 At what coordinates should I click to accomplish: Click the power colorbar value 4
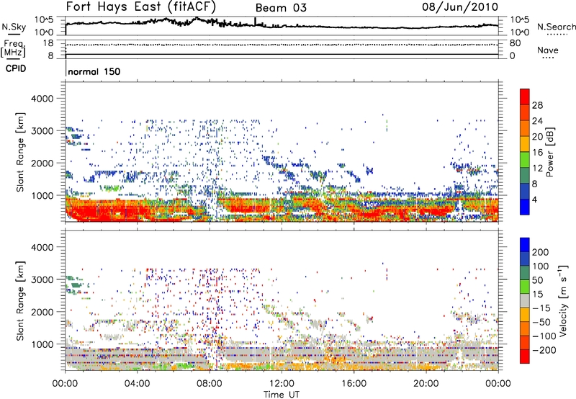[x=534, y=199]
